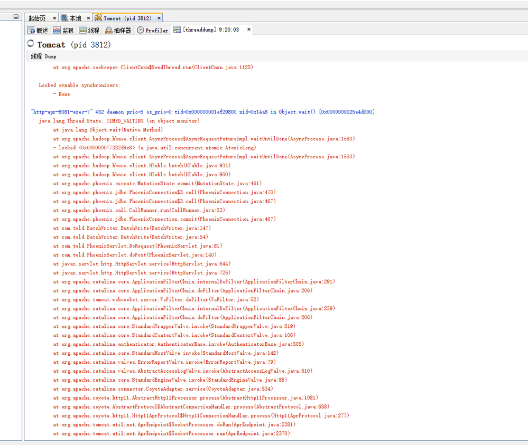The height and width of the screenshot is (445, 528).
Task: Click the Profiler clock icon
Action: [141, 30]
